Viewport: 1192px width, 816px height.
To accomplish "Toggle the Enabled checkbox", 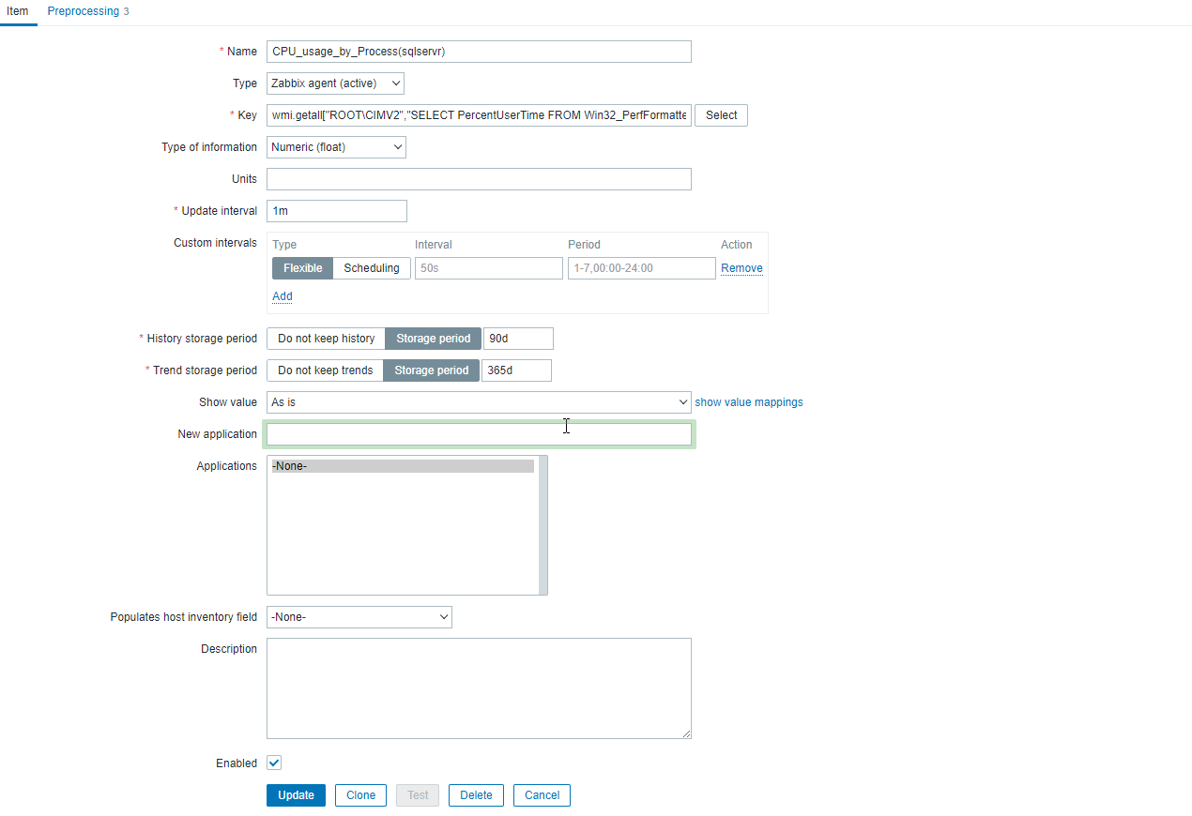I will 274,763.
